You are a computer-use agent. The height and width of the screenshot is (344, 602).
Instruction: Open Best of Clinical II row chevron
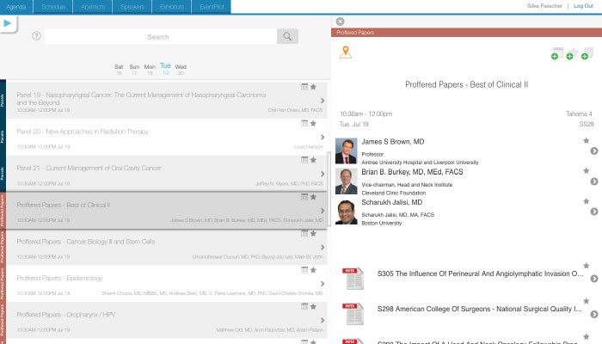(322, 211)
